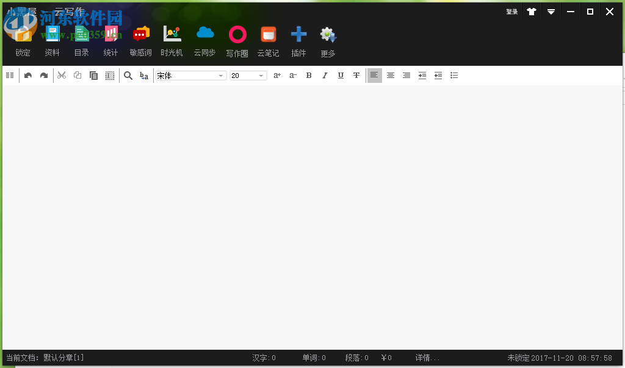Click the 登录 login button

[x=512, y=12]
